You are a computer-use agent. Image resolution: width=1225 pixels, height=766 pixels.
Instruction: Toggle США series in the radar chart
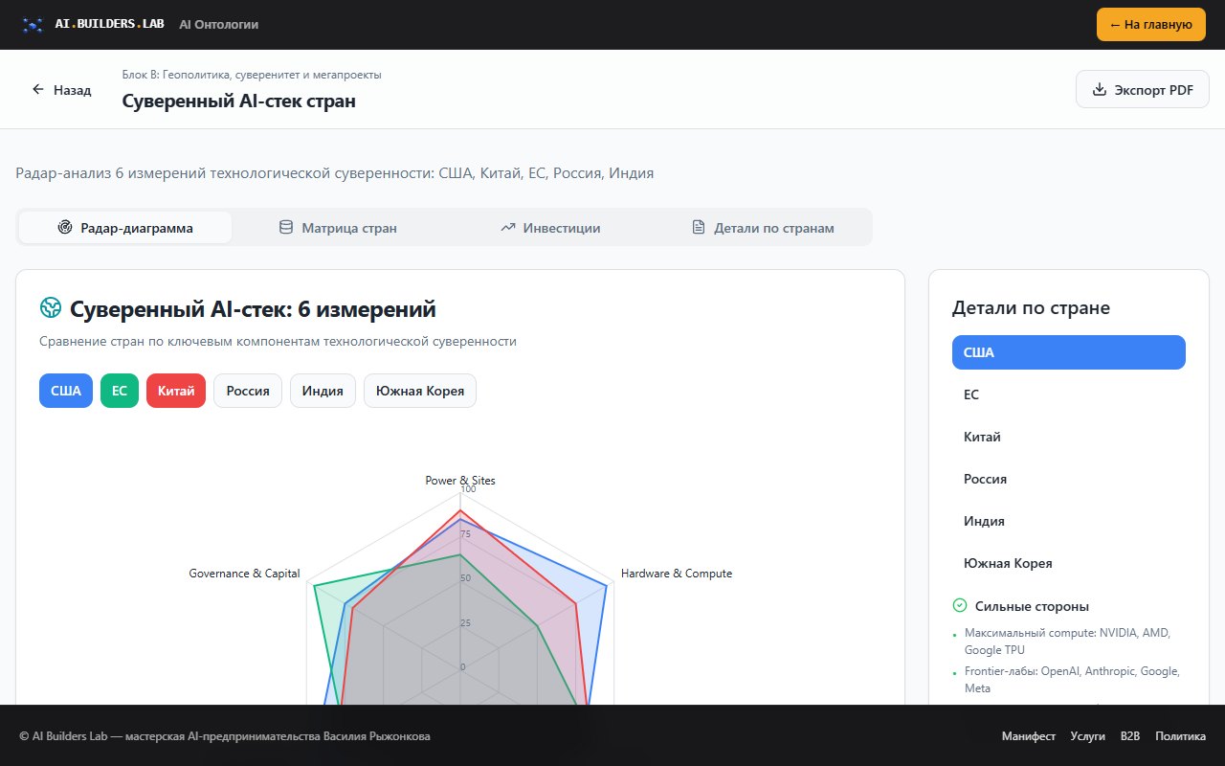click(66, 391)
